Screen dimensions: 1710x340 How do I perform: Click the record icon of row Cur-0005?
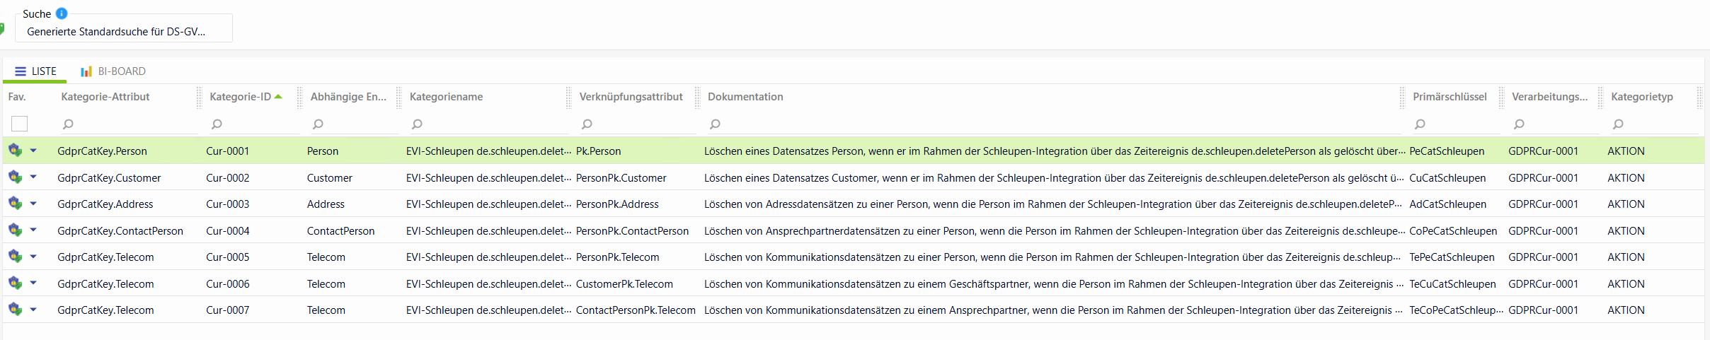(x=15, y=256)
